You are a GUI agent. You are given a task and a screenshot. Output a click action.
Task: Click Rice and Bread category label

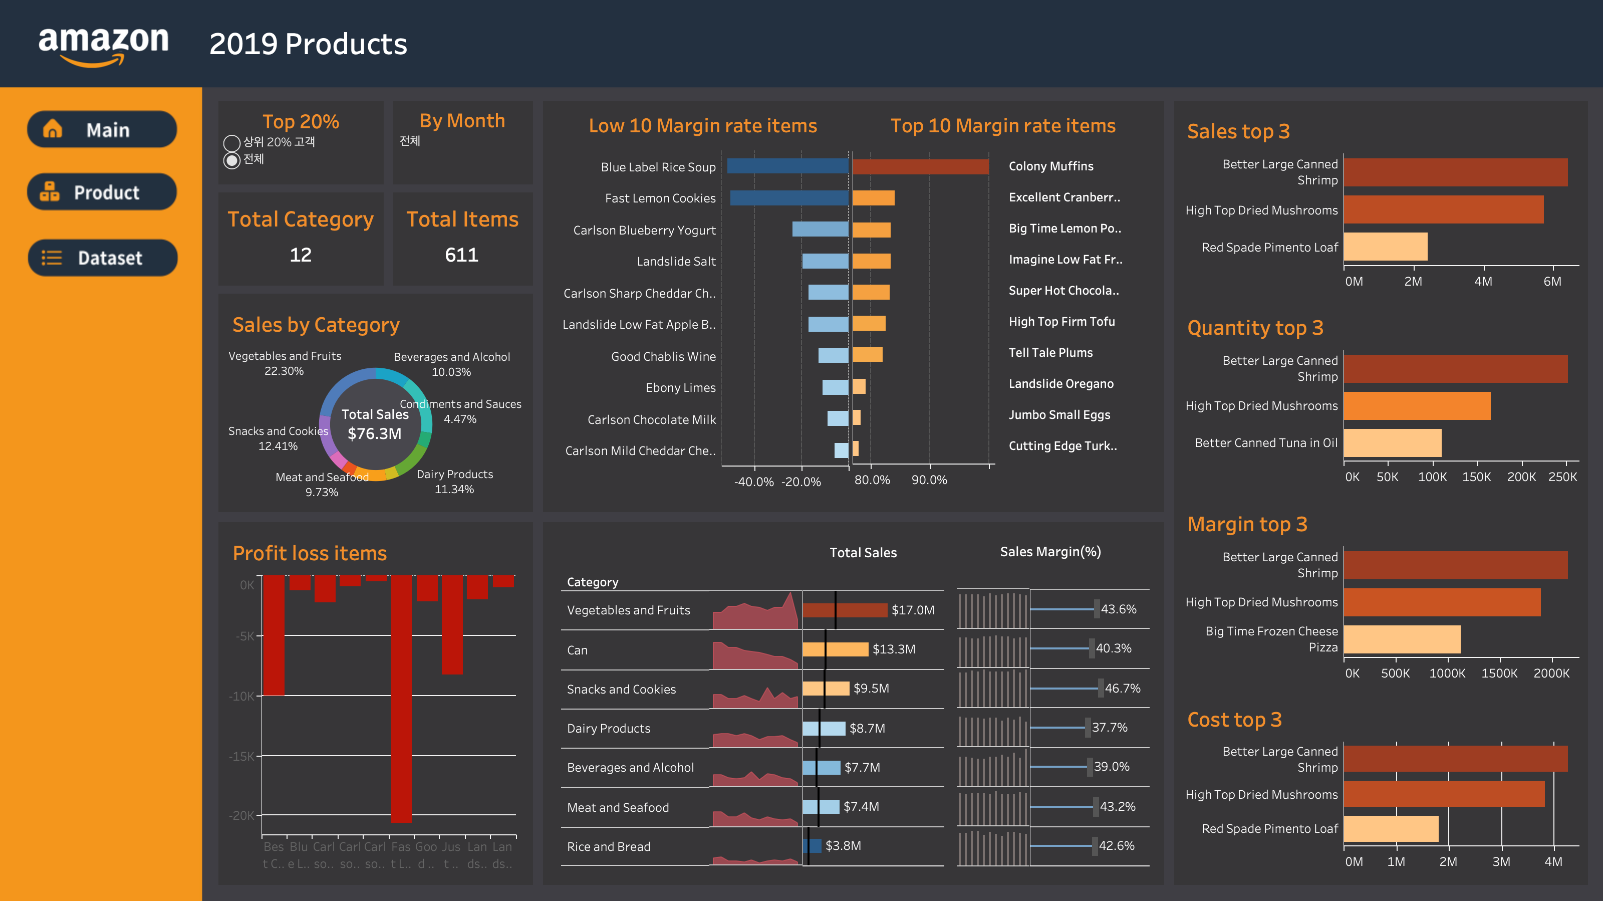click(x=608, y=846)
